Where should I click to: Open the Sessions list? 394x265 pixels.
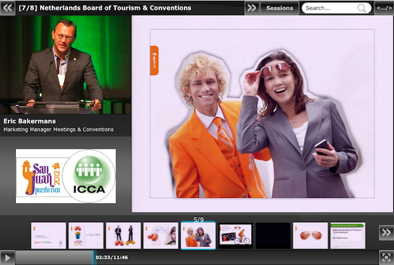click(280, 8)
